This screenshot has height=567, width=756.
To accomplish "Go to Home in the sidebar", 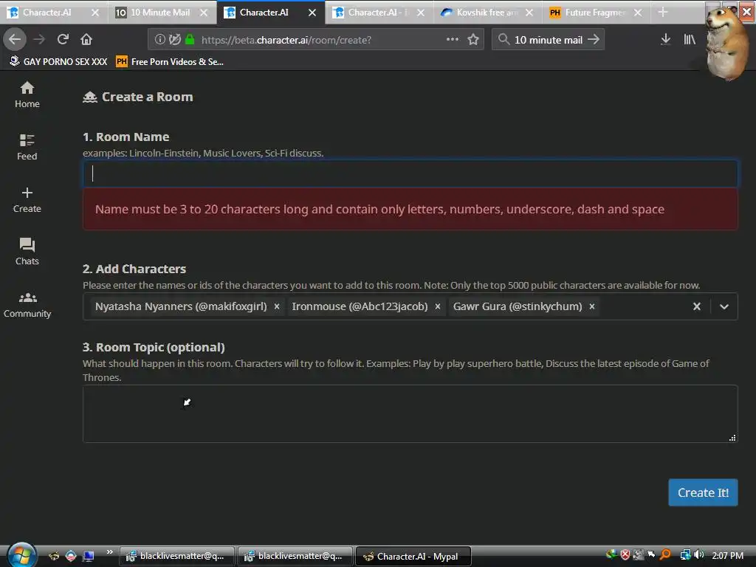I will 27,95.
